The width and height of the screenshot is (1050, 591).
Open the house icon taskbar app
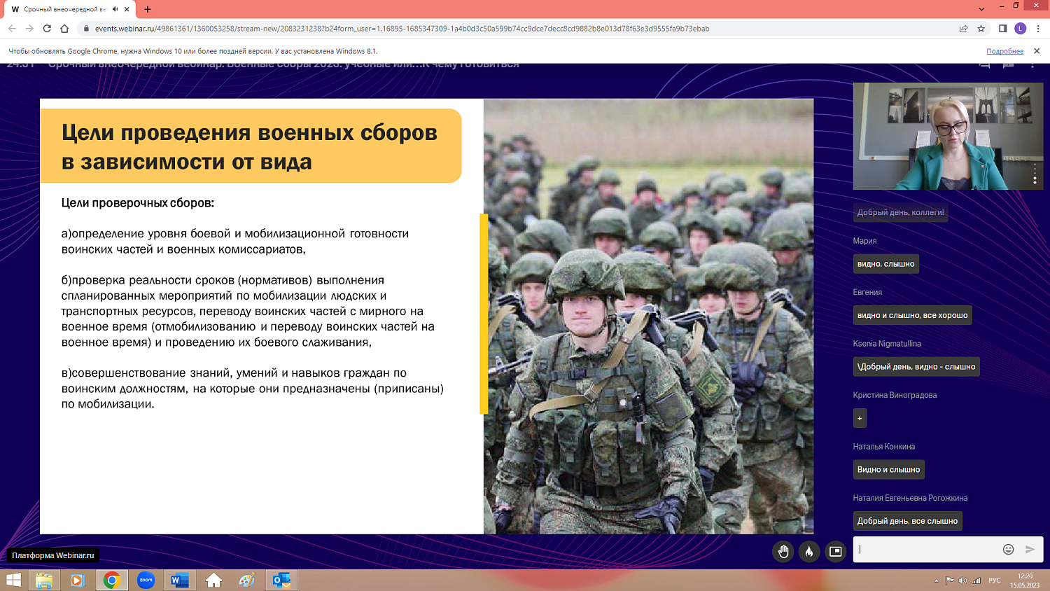pos(213,580)
